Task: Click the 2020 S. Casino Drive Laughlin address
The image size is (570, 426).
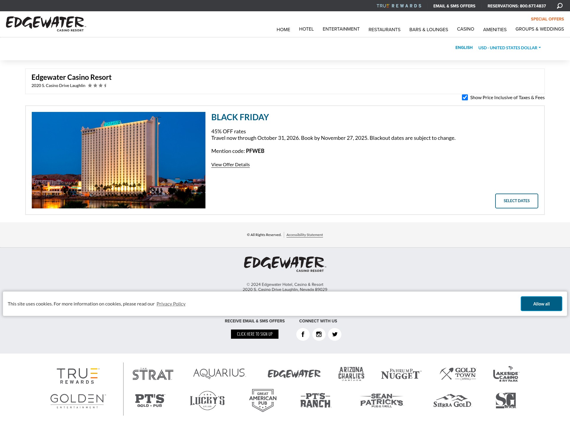Action: tap(58, 85)
